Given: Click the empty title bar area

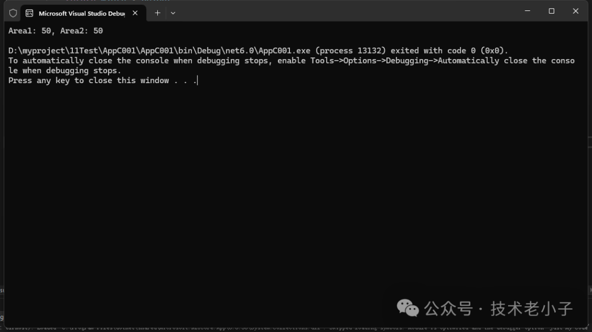Looking at the screenshot, I should click(x=340, y=12).
